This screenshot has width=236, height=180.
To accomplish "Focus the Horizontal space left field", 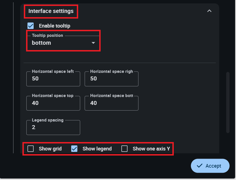I will point(53,79).
